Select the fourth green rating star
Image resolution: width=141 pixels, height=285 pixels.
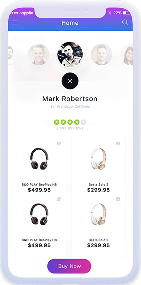pos(77,122)
